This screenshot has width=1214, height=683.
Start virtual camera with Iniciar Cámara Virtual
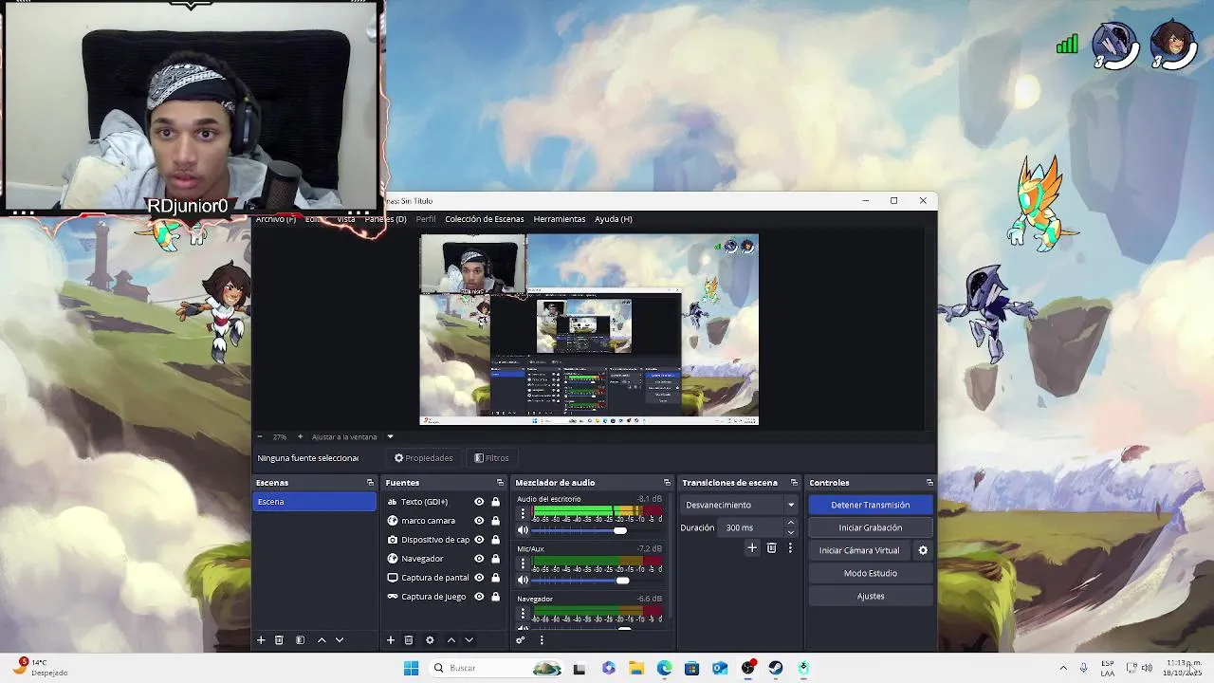[x=859, y=551]
